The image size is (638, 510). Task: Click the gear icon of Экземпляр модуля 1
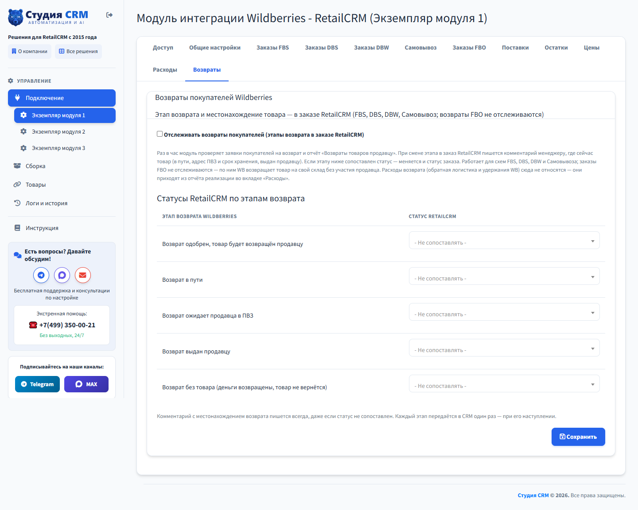(23, 115)
